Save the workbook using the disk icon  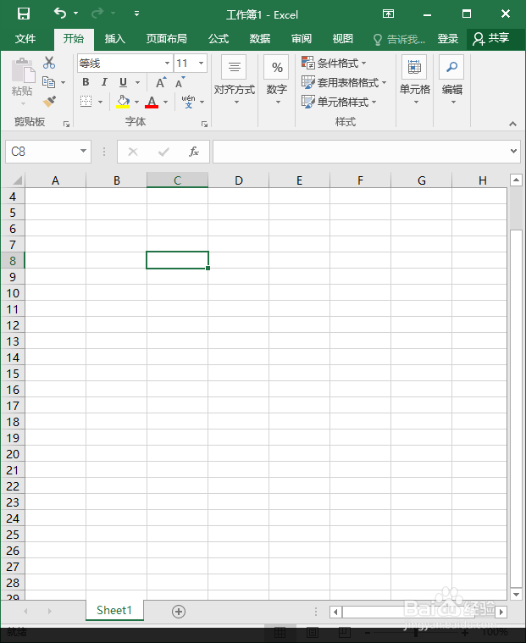point(24,14)
